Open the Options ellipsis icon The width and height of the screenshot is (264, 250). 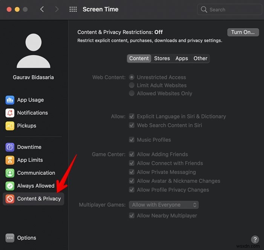10,238
